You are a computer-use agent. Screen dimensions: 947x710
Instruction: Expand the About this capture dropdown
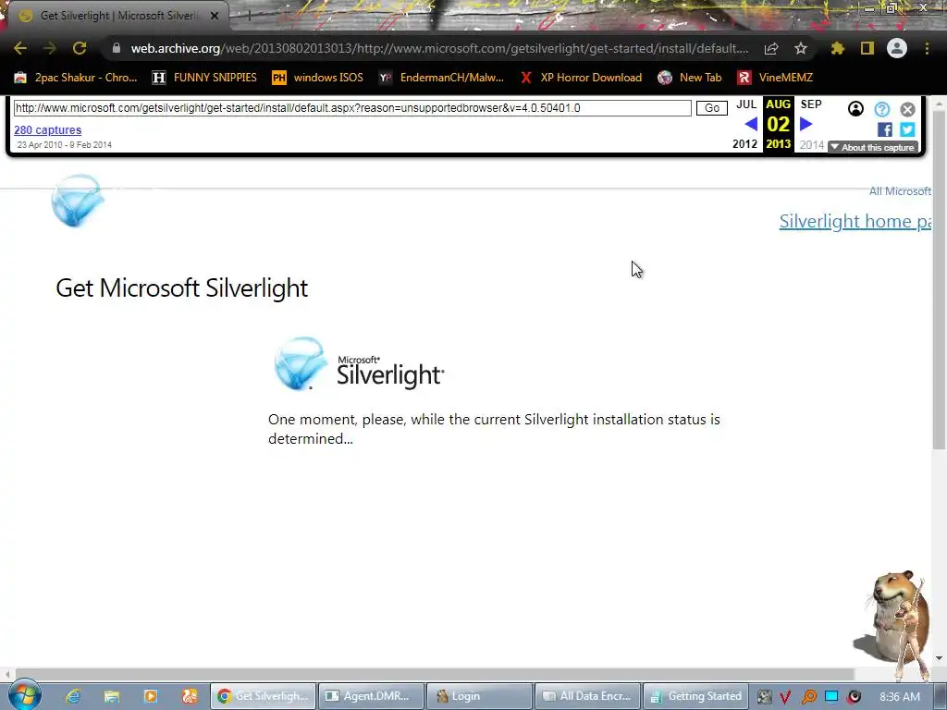[873, 147]
